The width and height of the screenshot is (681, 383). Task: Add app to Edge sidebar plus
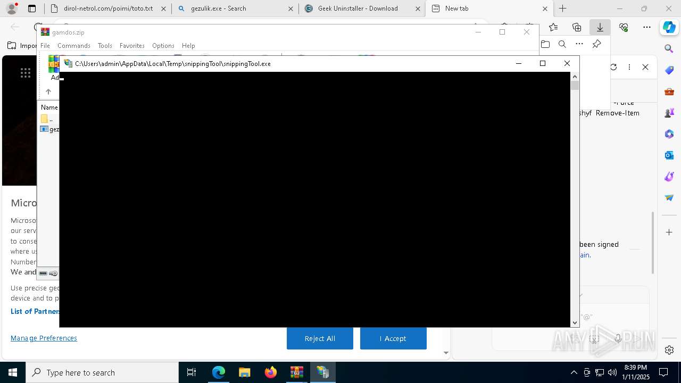click(x=669, y=232)
